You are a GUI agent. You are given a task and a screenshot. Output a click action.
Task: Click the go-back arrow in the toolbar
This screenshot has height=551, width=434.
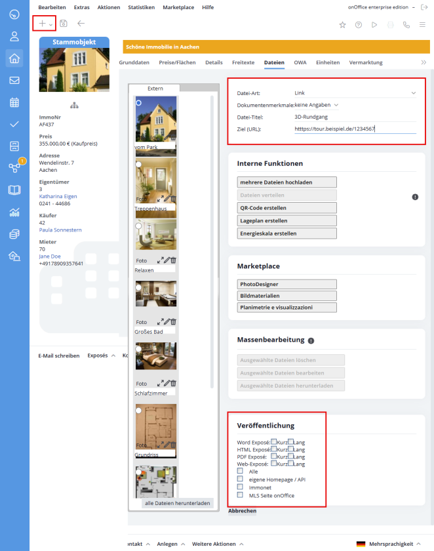(81, 24)
